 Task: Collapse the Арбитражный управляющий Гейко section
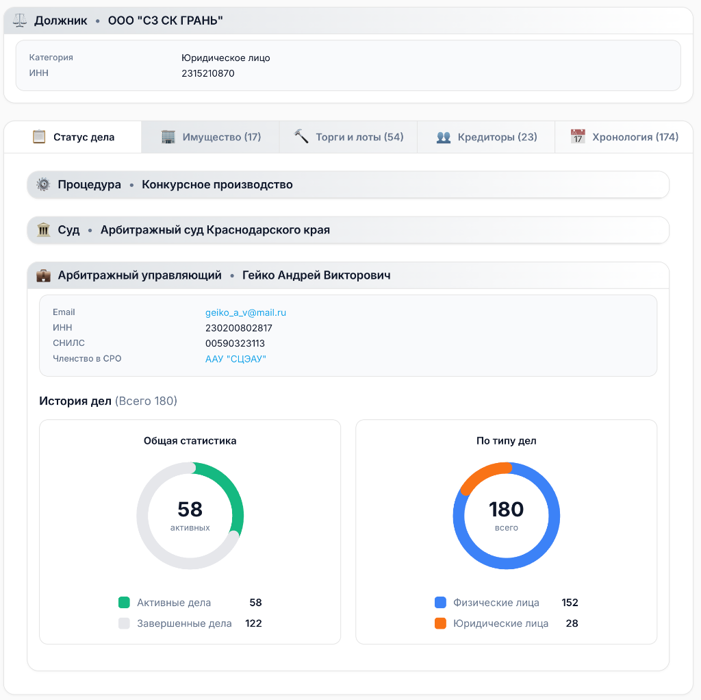click(348, 275)
